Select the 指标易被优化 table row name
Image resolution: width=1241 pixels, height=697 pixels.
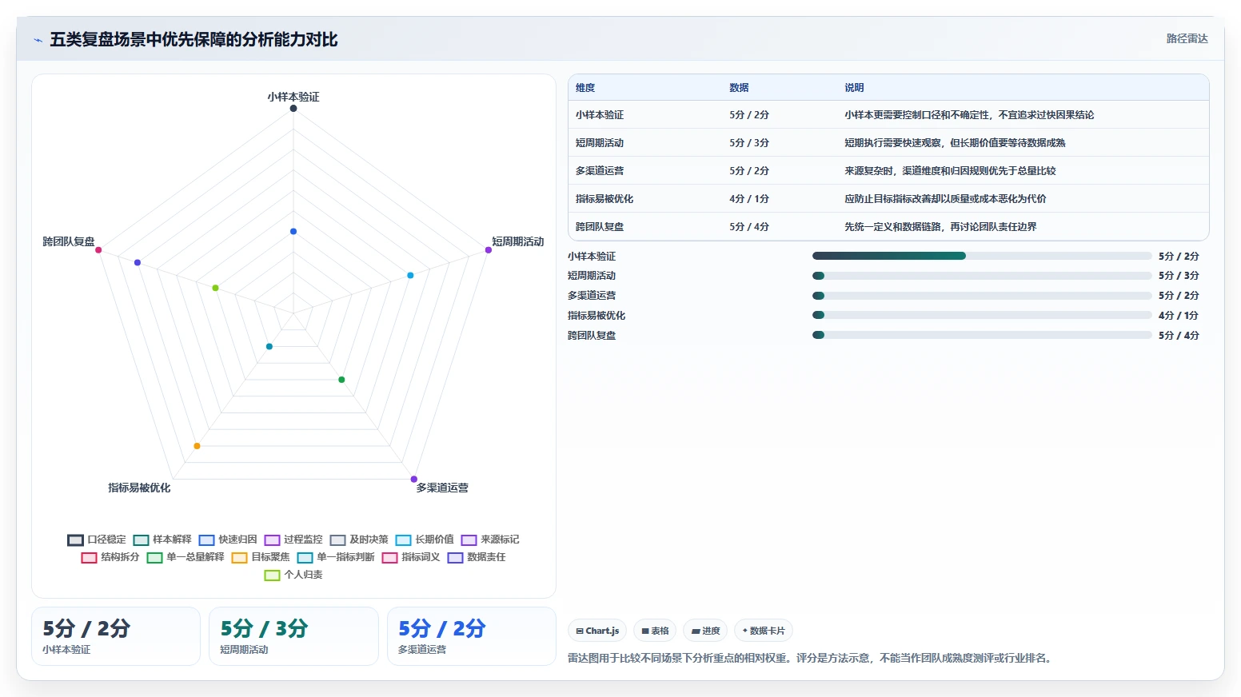[x=605, y=199]
